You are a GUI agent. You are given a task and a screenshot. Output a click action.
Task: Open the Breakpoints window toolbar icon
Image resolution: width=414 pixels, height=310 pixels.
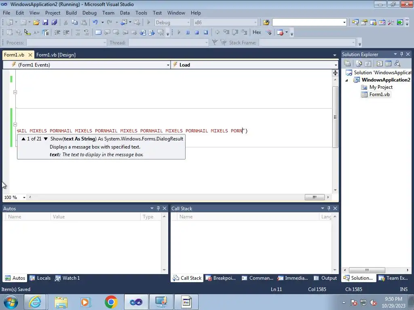point(281,32)
